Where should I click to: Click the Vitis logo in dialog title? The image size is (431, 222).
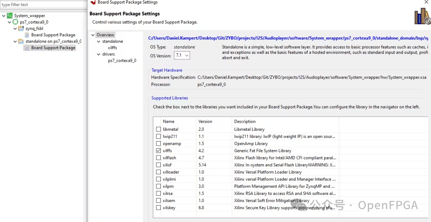click(93, 2)
